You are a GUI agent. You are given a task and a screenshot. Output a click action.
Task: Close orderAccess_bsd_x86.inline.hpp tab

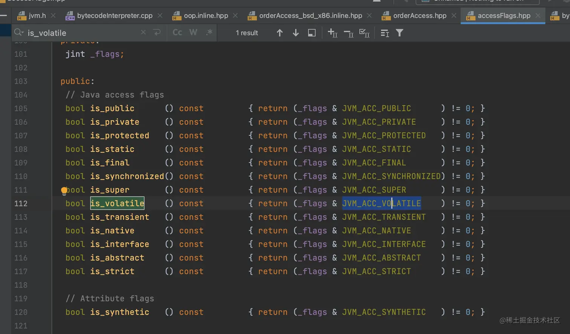click(x=369, y=15)
